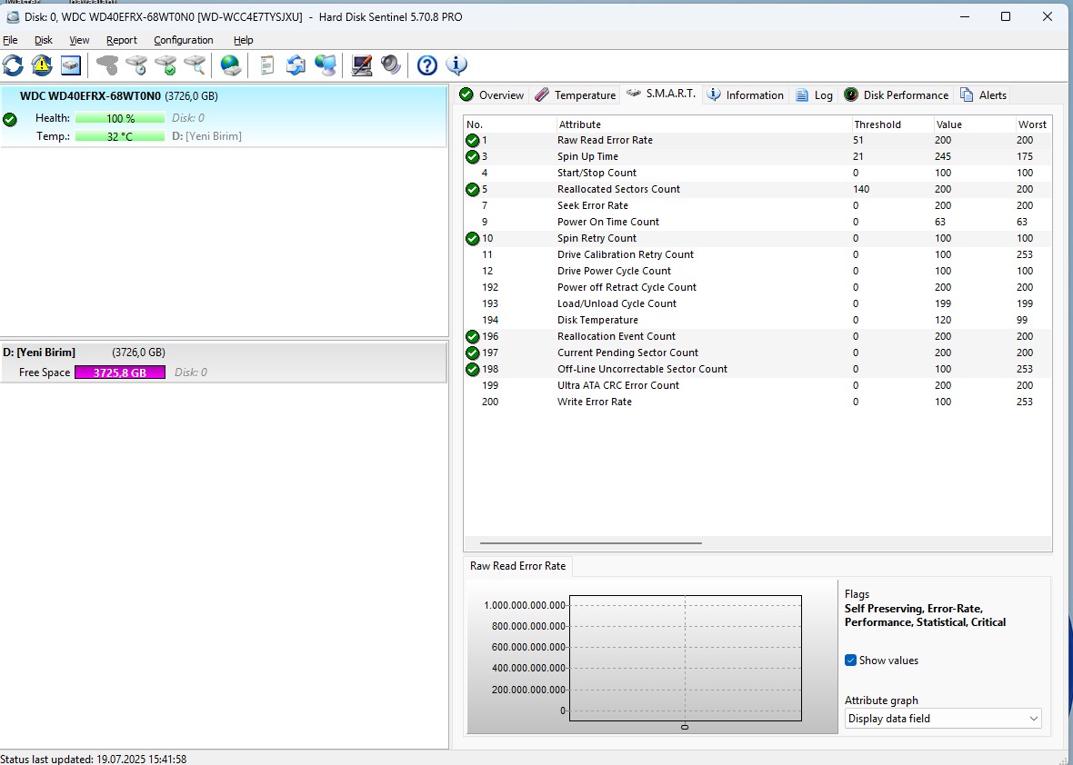This screenshot has height=765, width=1073.
Task: Click green status icon for Reallocation Event Count
Action: coord(472,336)
